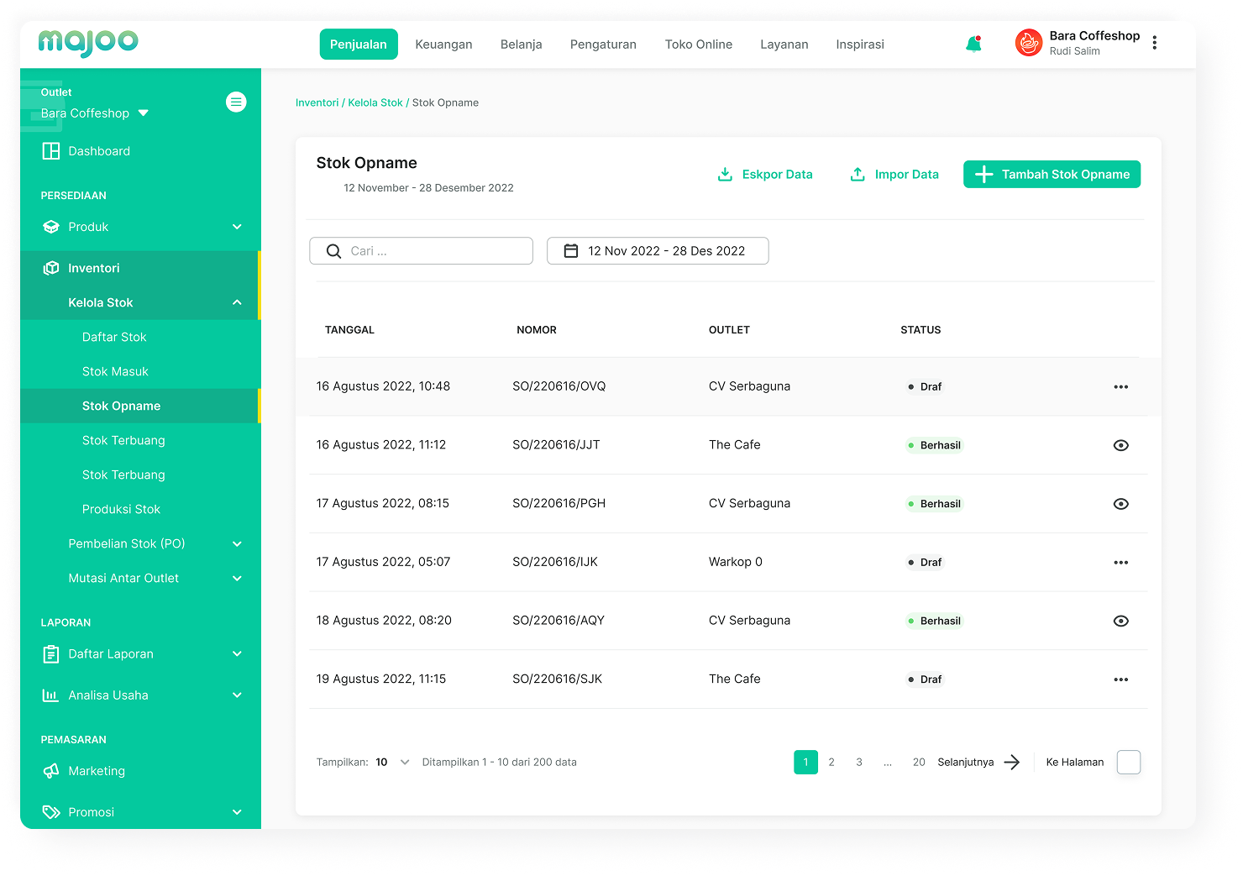Go to the Kelola Stok breadcrumb link
Screen dimensions: 1243x876
pos(375,102)
